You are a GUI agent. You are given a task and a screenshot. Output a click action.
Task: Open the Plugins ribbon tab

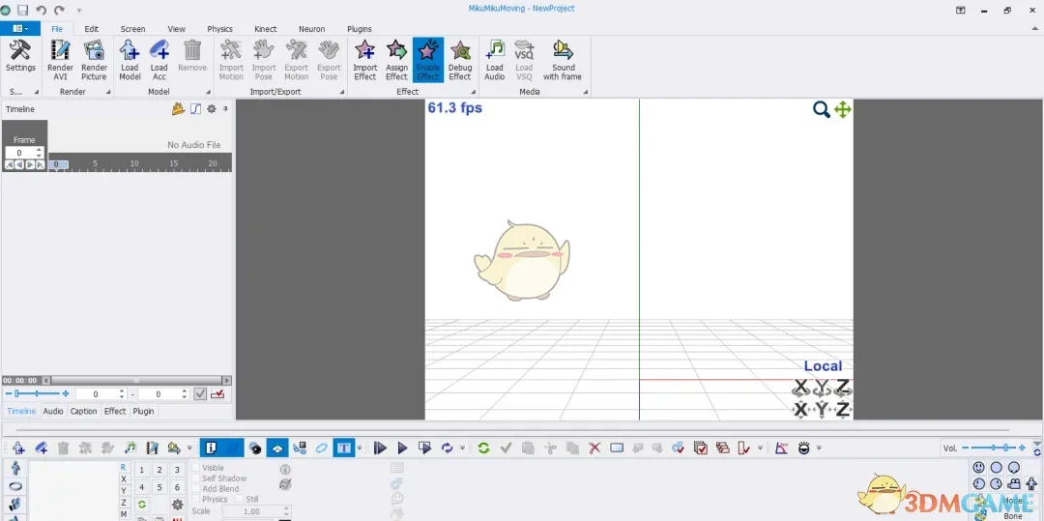360,29
